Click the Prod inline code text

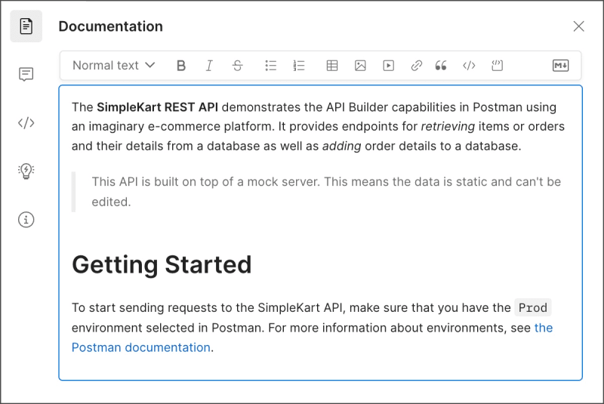533,307
